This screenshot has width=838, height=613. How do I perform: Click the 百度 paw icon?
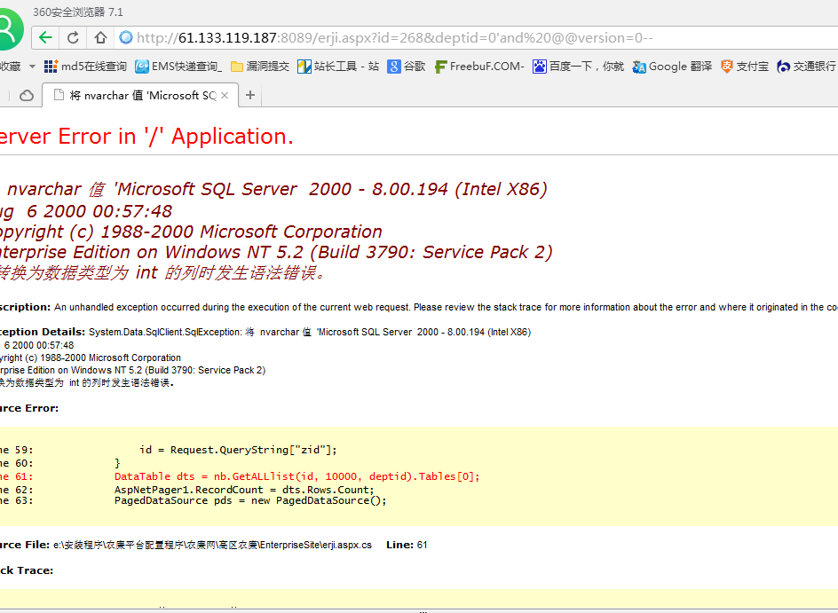pyautogui.click(x=539, y=67)
